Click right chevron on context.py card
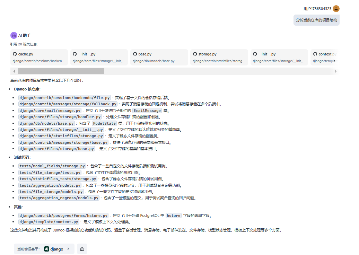 (x=334, y=61)
